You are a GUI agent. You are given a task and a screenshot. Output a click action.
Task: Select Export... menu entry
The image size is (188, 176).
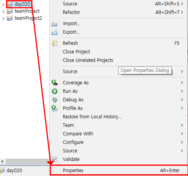[119, 32]
